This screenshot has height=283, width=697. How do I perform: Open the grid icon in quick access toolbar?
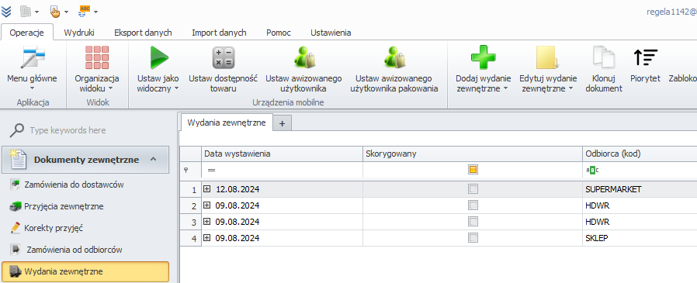click(x=26, y=11)
